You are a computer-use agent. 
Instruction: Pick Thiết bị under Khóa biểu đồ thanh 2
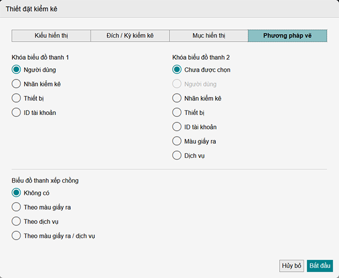(177, 112)
